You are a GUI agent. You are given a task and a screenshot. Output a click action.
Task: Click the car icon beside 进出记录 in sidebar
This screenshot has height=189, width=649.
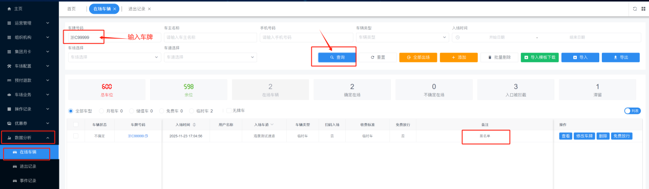(x=14, y=166)
